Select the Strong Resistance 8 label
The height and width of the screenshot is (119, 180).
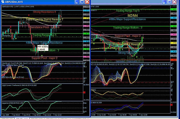pos(44,12)
